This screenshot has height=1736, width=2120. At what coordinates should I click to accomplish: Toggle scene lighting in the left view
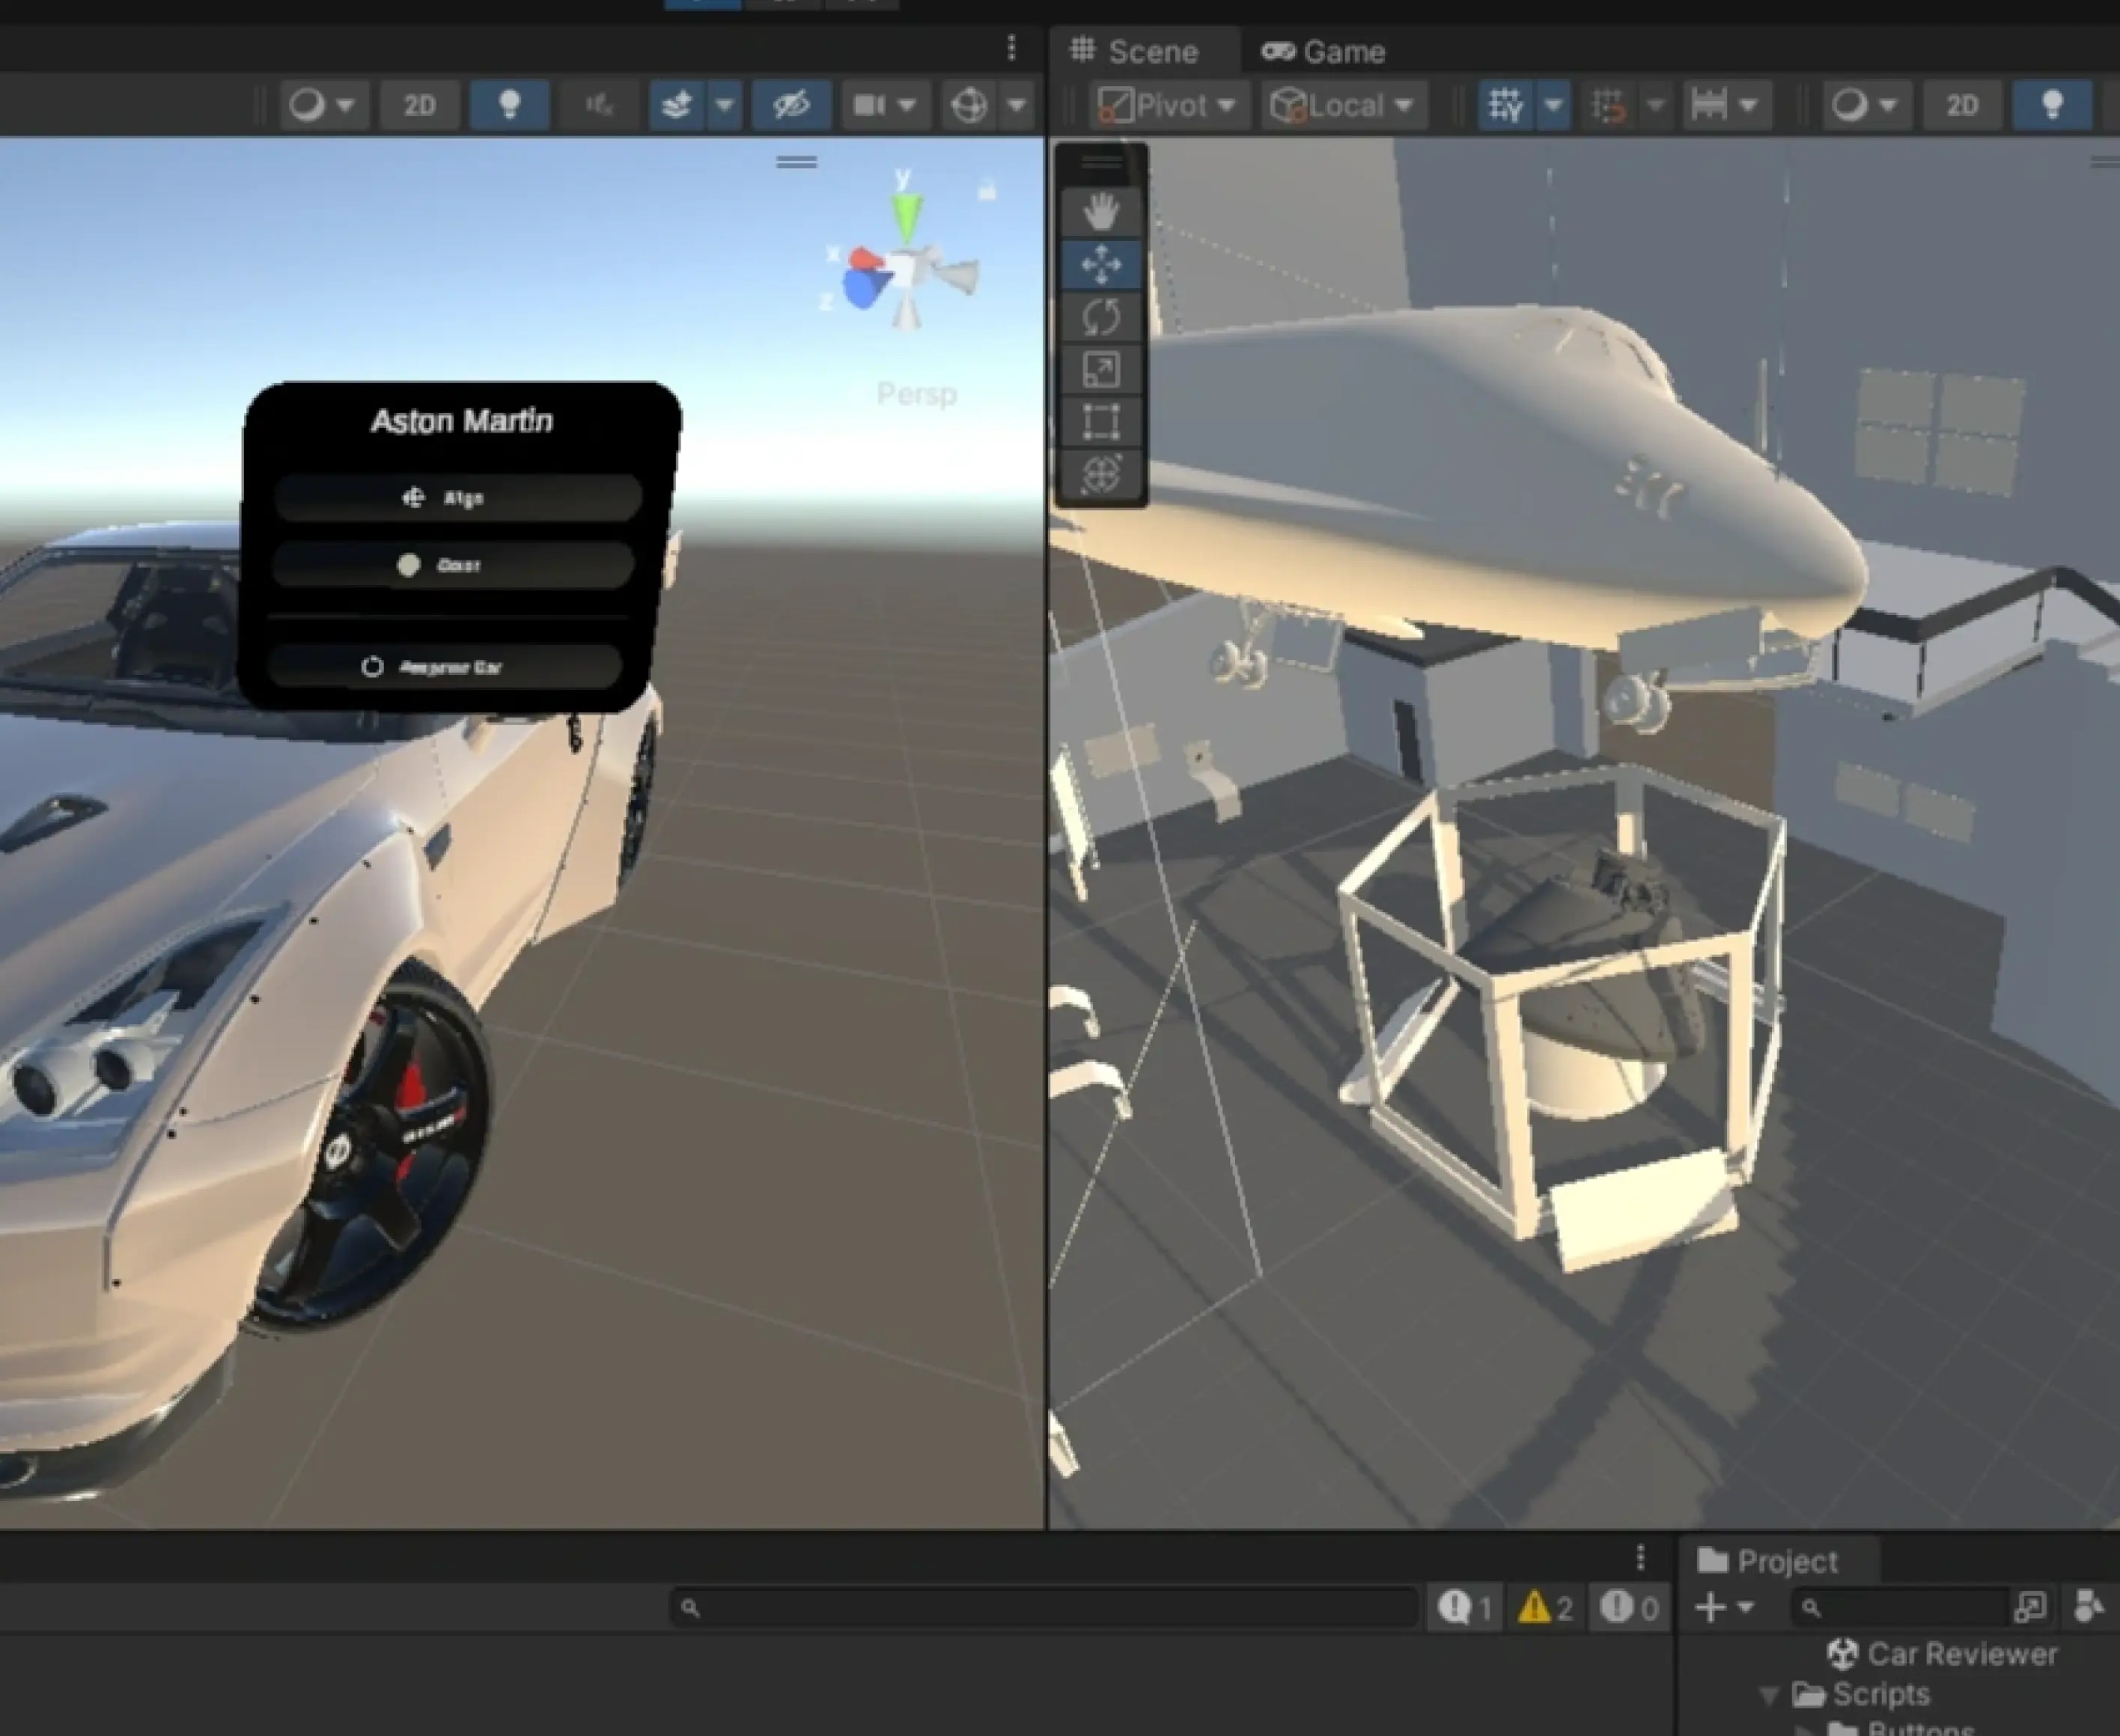pyautogui.click(x=509, y=105)
